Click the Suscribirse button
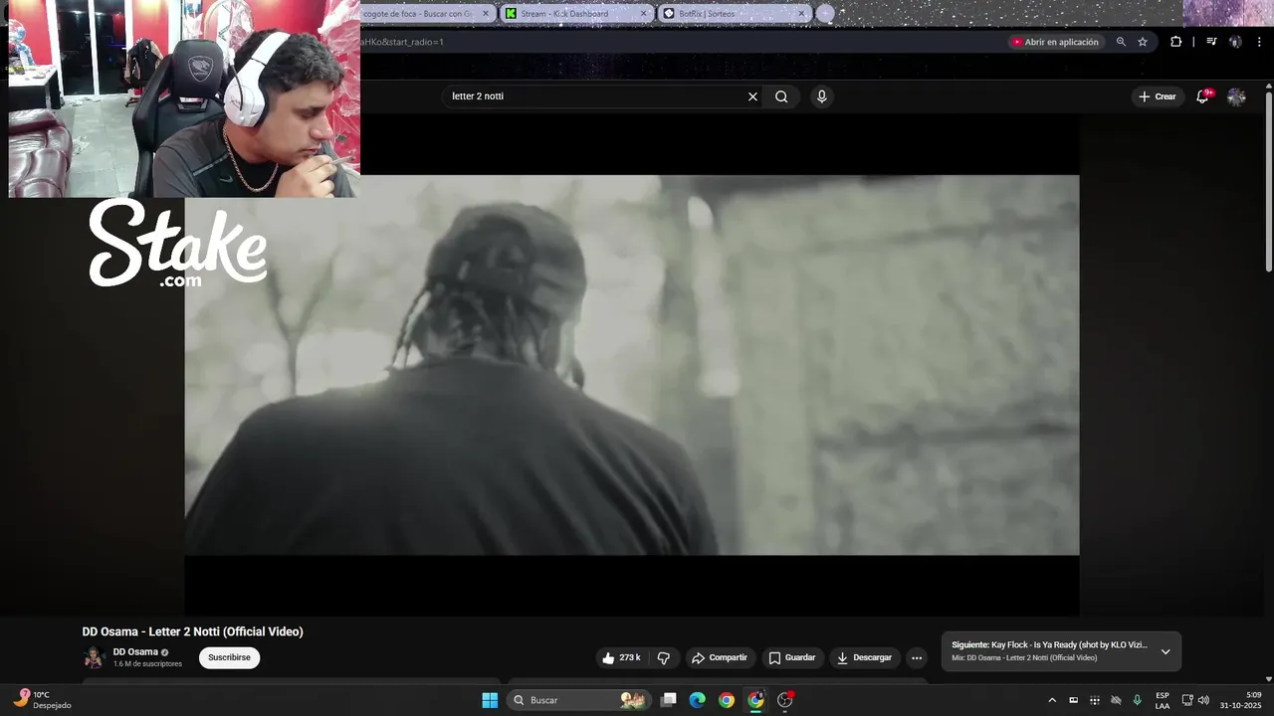The width and height of the screenshot is (1274, 716). [229, 657]
